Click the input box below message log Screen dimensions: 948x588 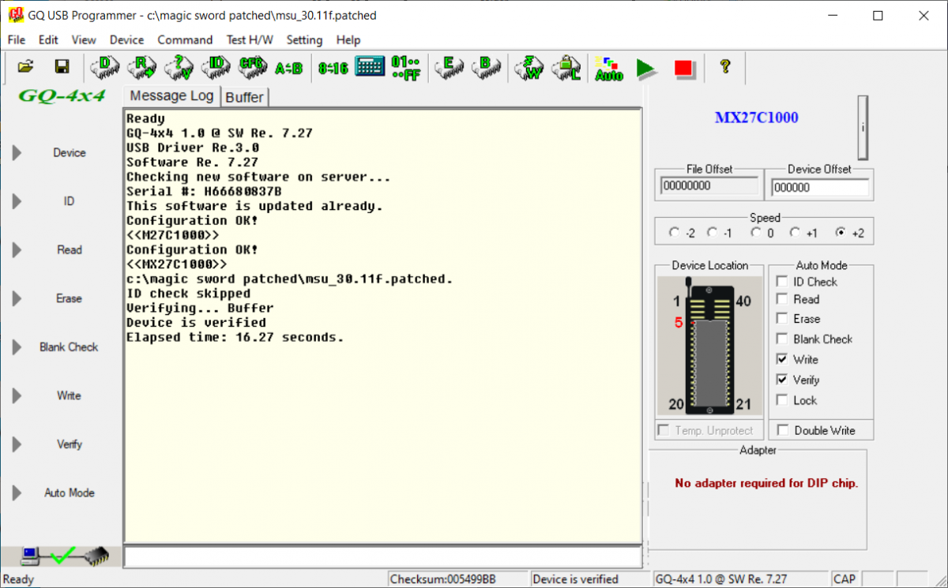382,556
